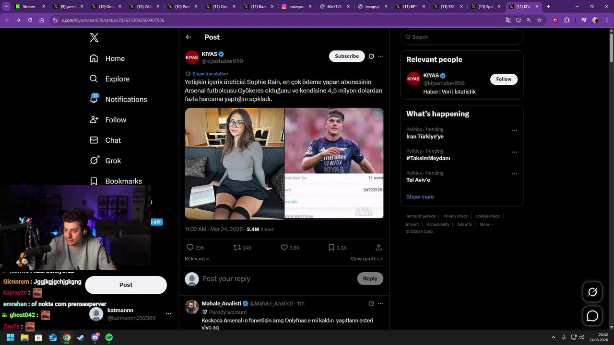Open more options for İran Türkiye'ye trend
Screen dimensions: 614x345
tap(514, 130)
